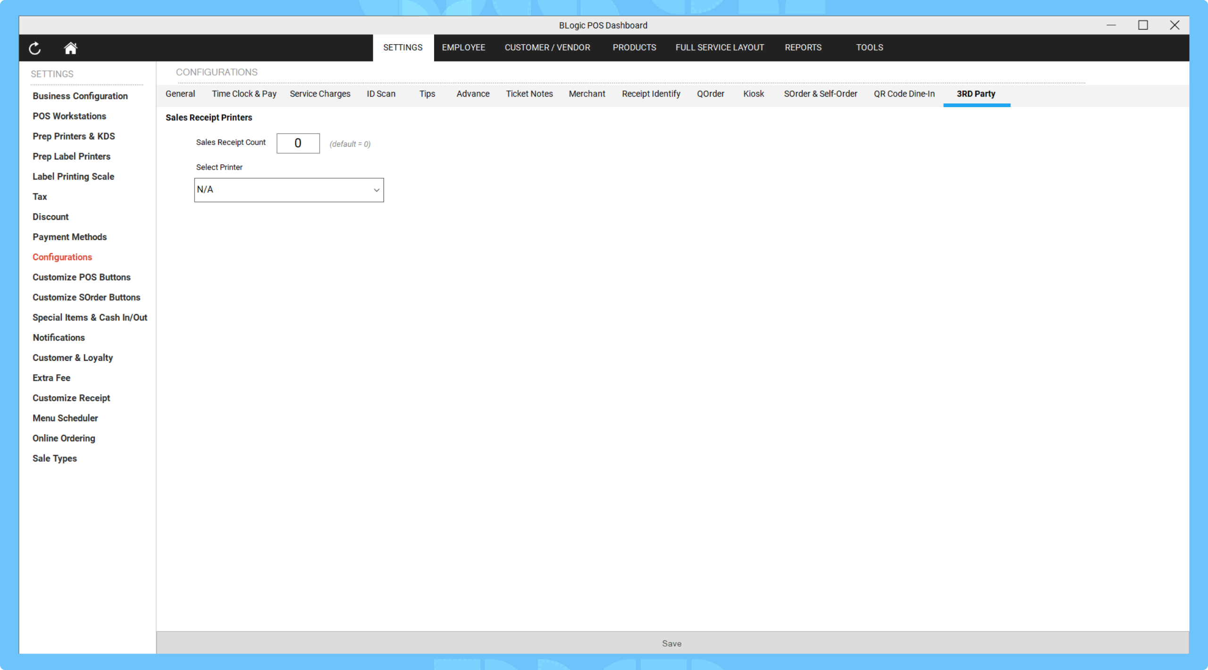Open the Receipt Identify tab
Image resolution: width=1208 pixels, height=670 pixels.
click(651, 94)
